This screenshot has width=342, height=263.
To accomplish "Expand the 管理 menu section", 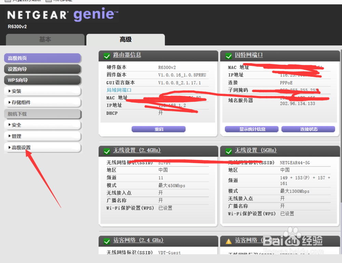I will [x=42, y=136].
